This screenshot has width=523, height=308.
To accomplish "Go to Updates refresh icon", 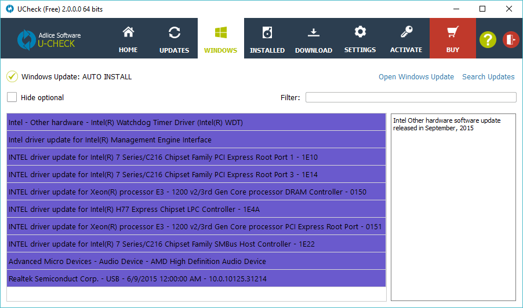I will pyautogui.click(x=174, y=32).
